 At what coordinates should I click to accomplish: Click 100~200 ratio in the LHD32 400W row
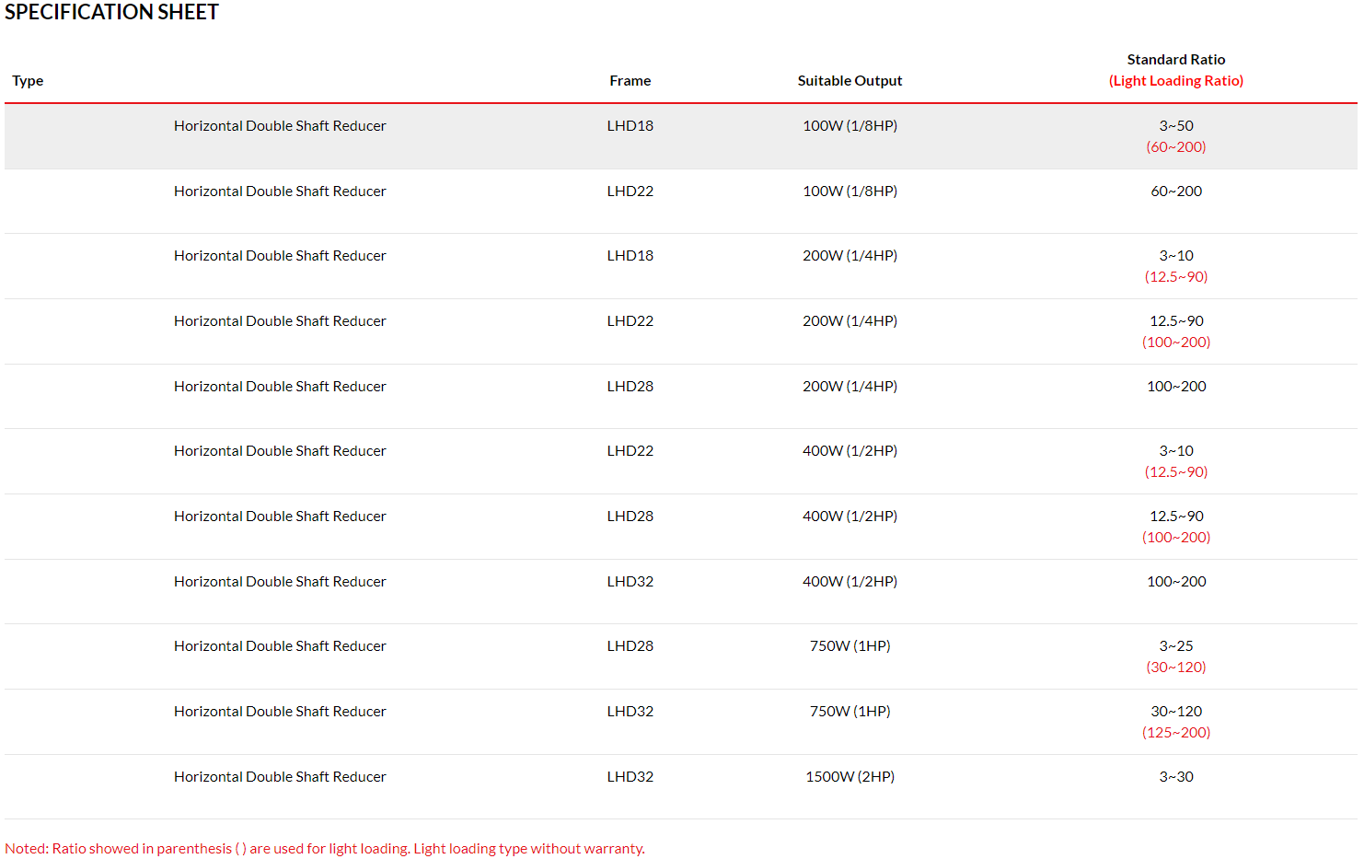tap(1176, 582)
